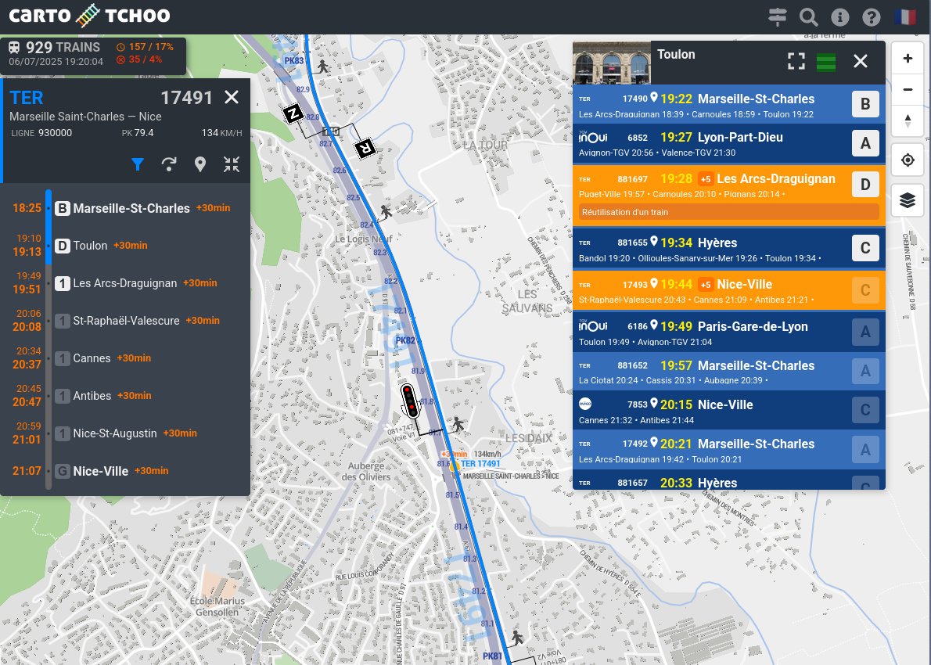The height and width of the screenshot is (665, 931).
Task: Open map layers selector
Action: coord(908,200)
